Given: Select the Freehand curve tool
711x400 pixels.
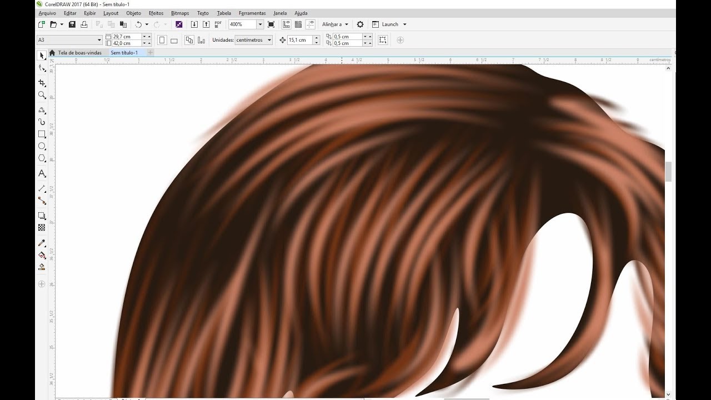Looking at the screenshot, I should (42, 110).
